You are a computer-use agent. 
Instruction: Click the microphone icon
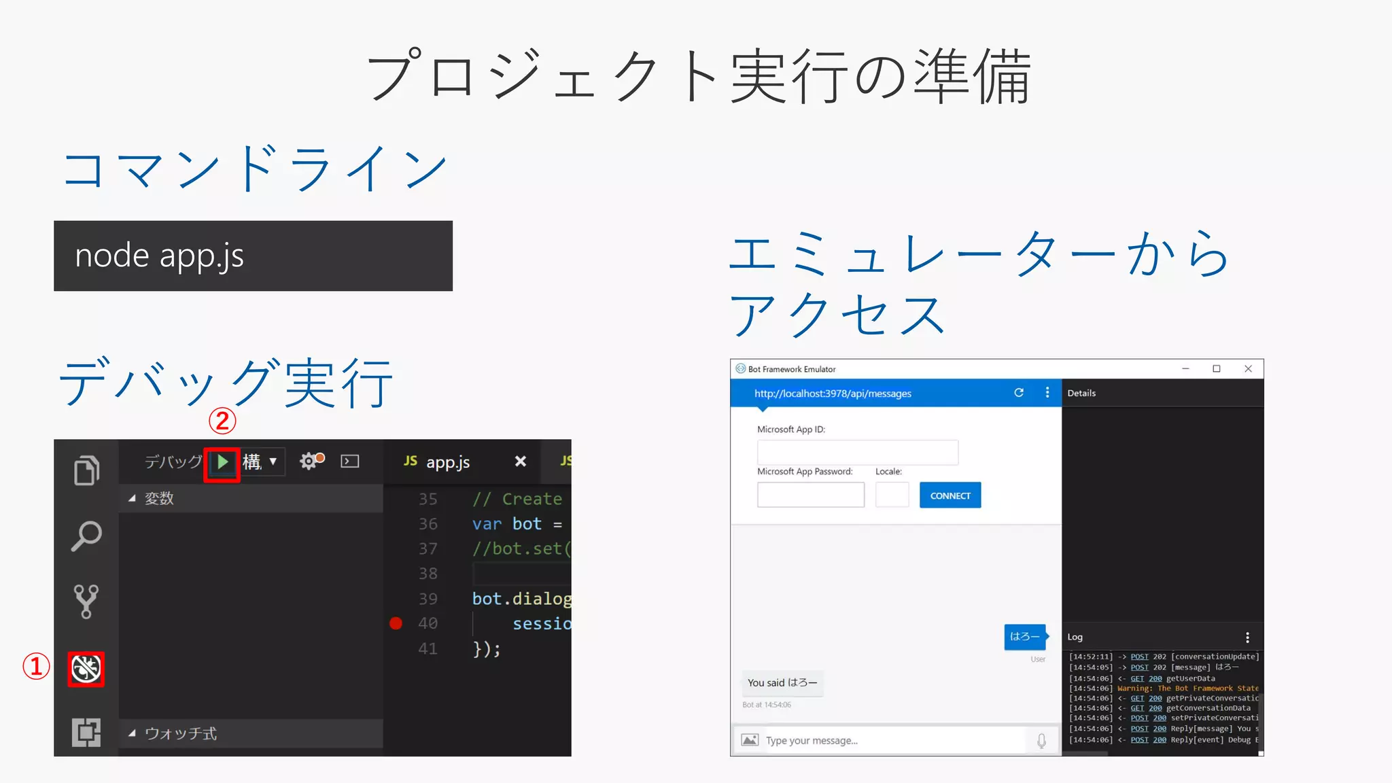(1041, 741)
